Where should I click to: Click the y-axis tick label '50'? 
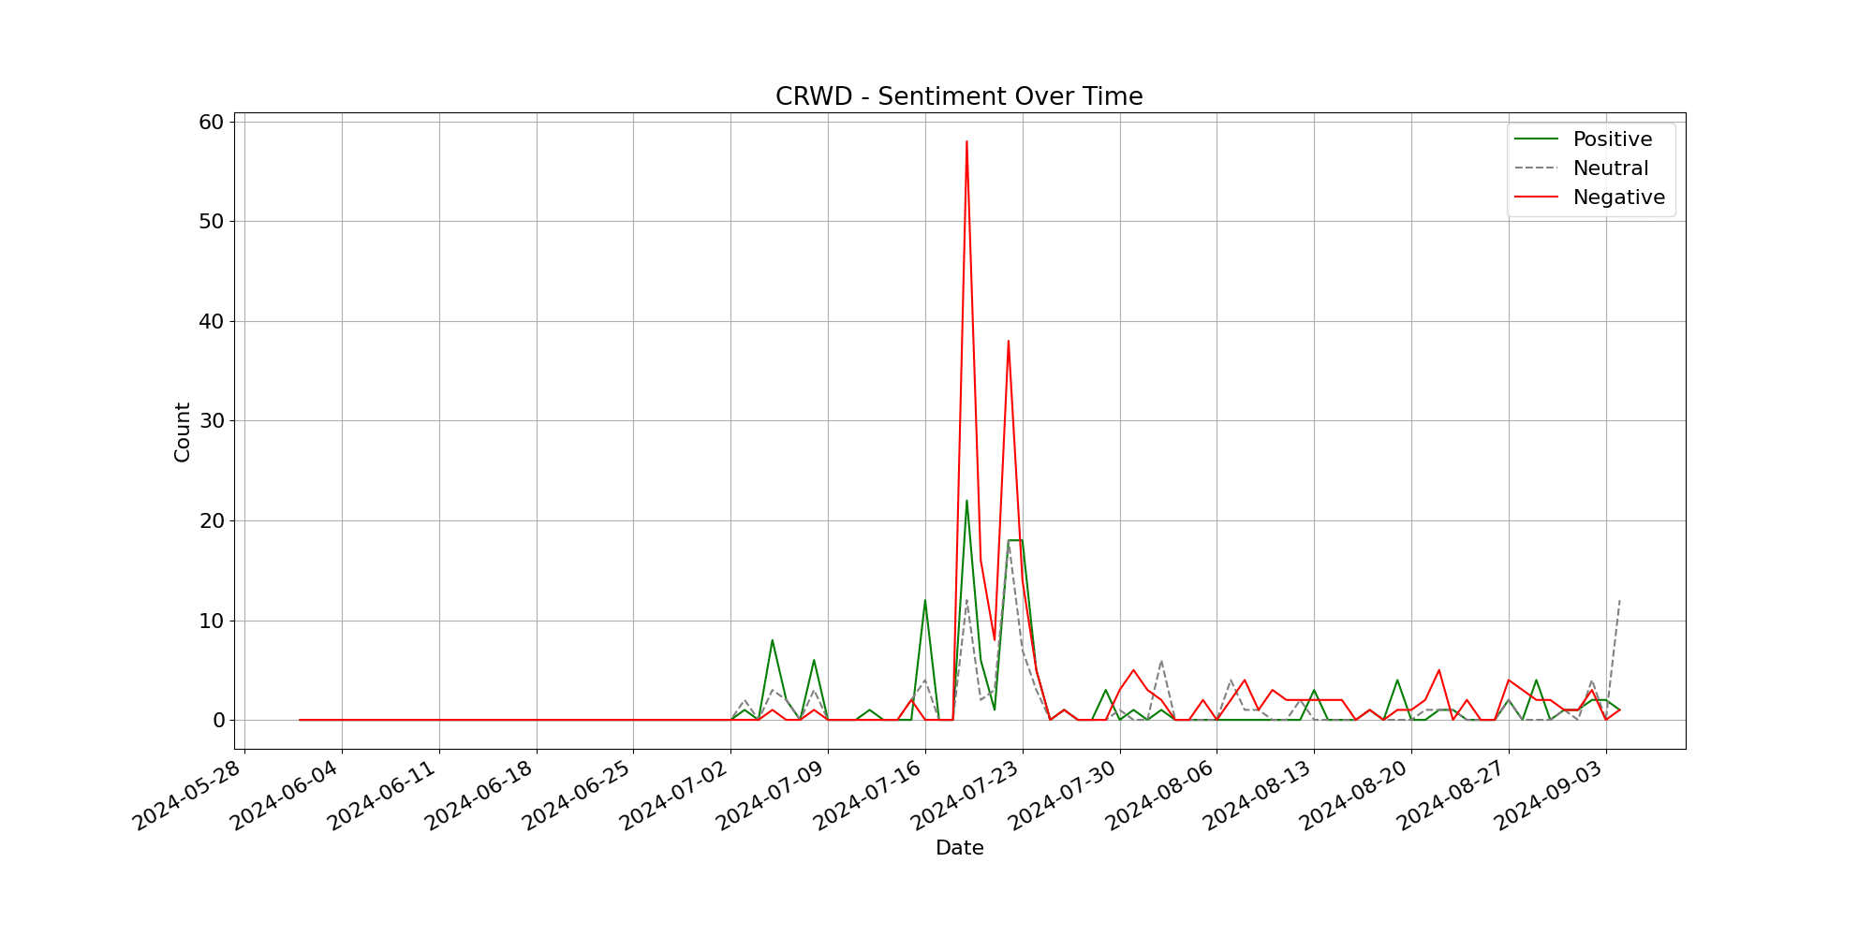tap(211, 222)
